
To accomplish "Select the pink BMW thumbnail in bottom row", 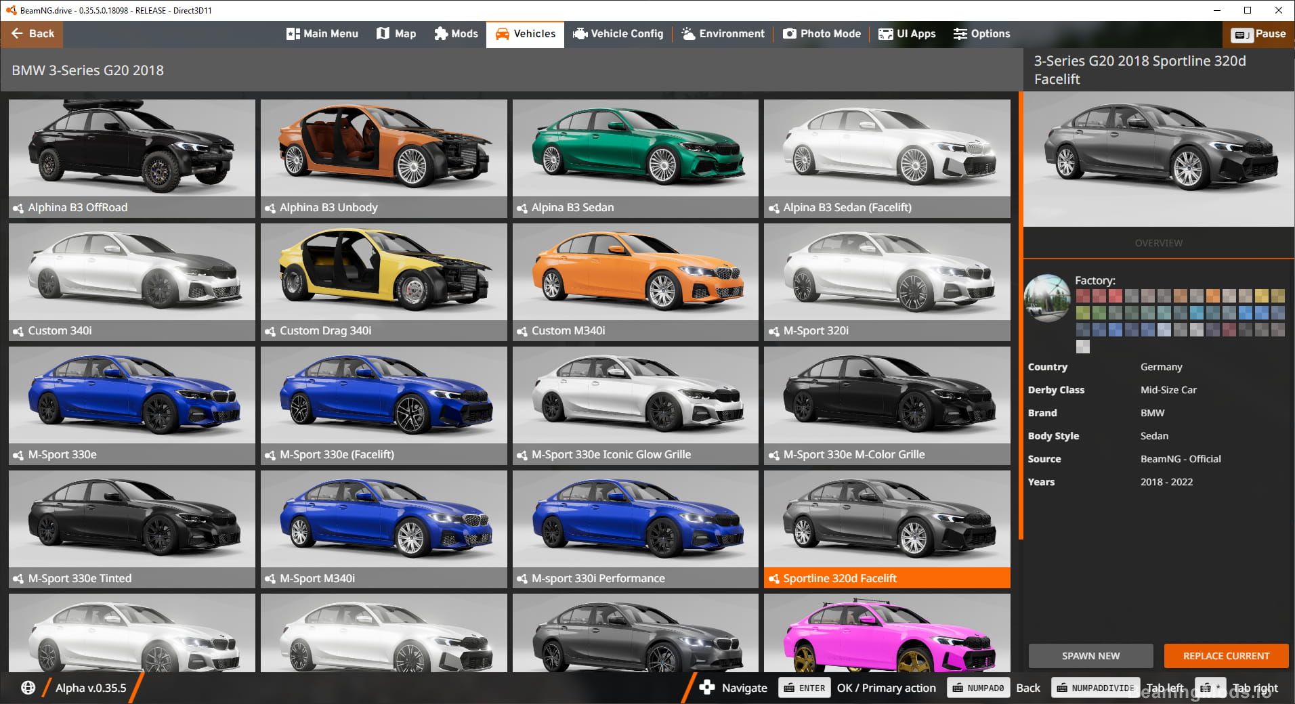I will click(x=887, y=633).
